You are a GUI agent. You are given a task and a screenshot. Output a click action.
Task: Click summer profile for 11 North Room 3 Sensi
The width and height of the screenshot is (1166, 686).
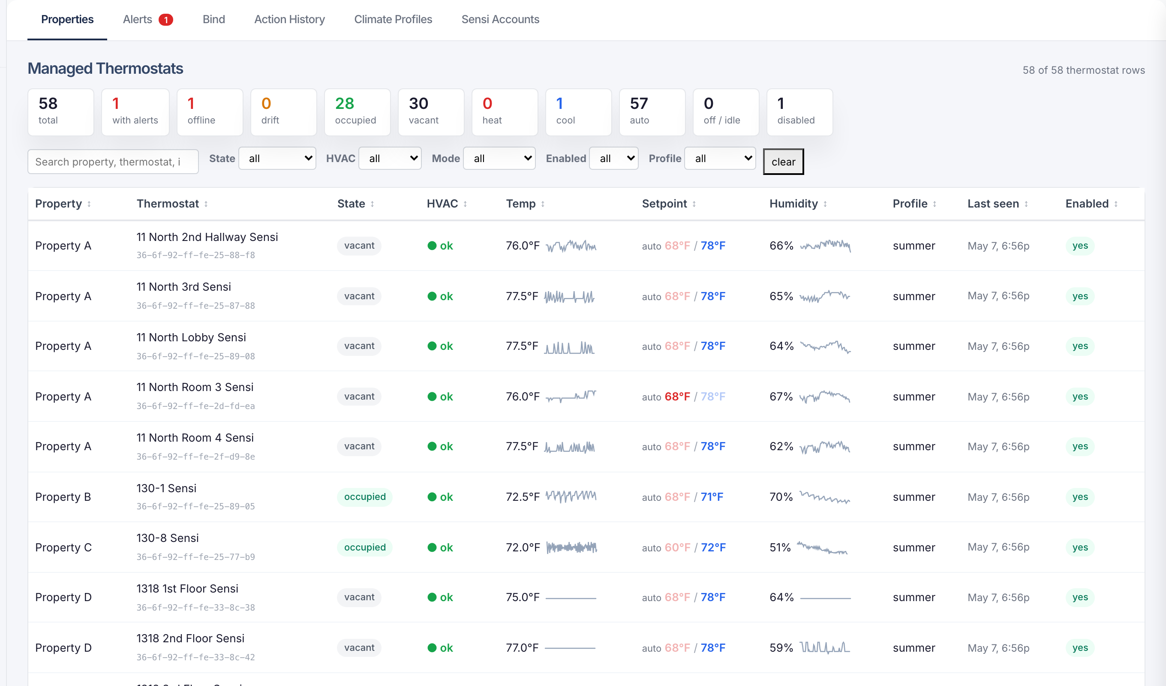914,397
